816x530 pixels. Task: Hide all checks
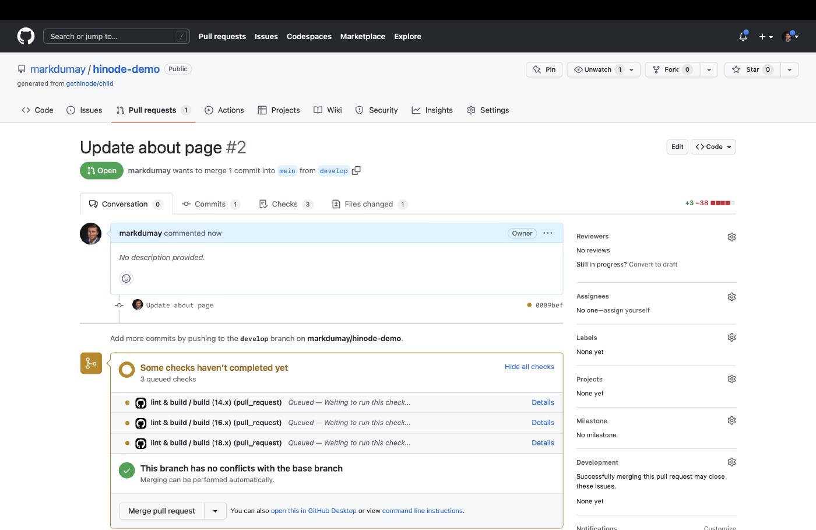(529, 367)
